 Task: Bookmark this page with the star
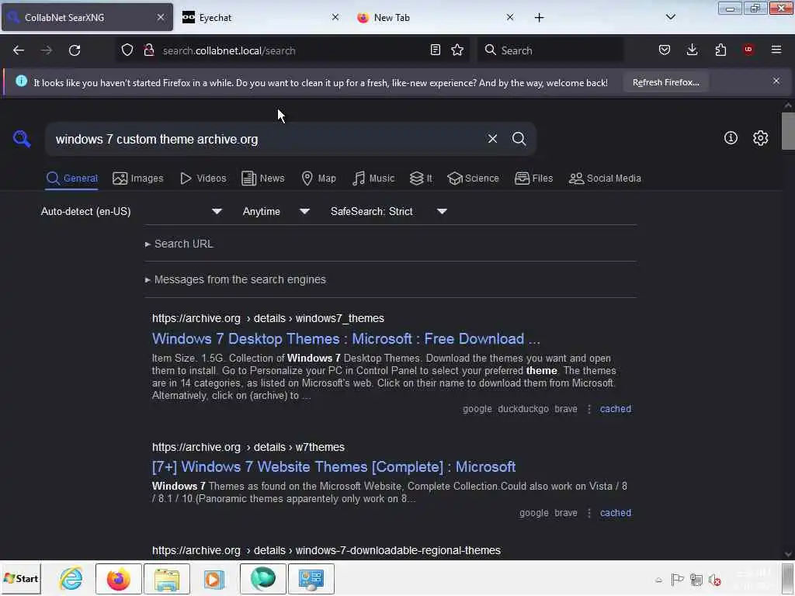(457, 50)
